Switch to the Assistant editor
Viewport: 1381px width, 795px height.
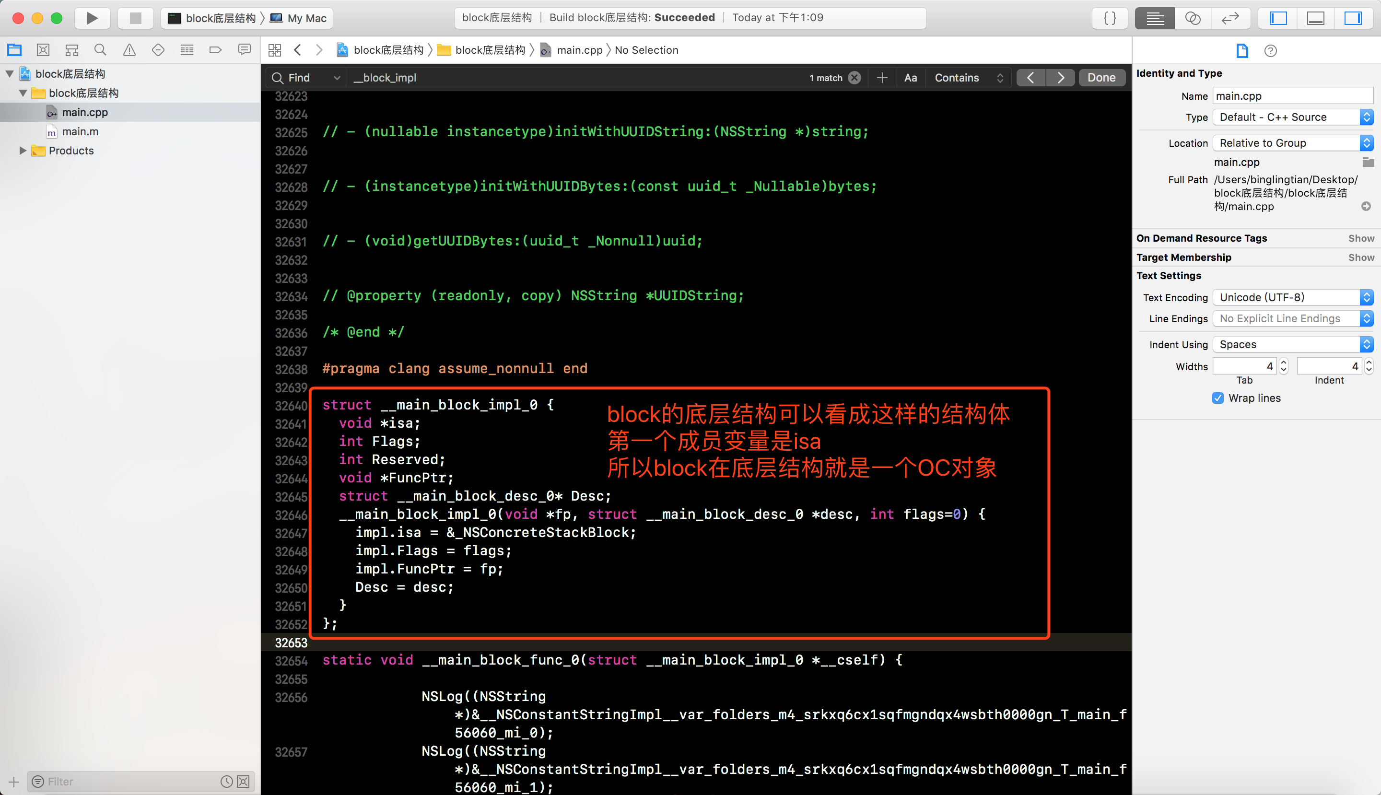tap(1192, 18)
